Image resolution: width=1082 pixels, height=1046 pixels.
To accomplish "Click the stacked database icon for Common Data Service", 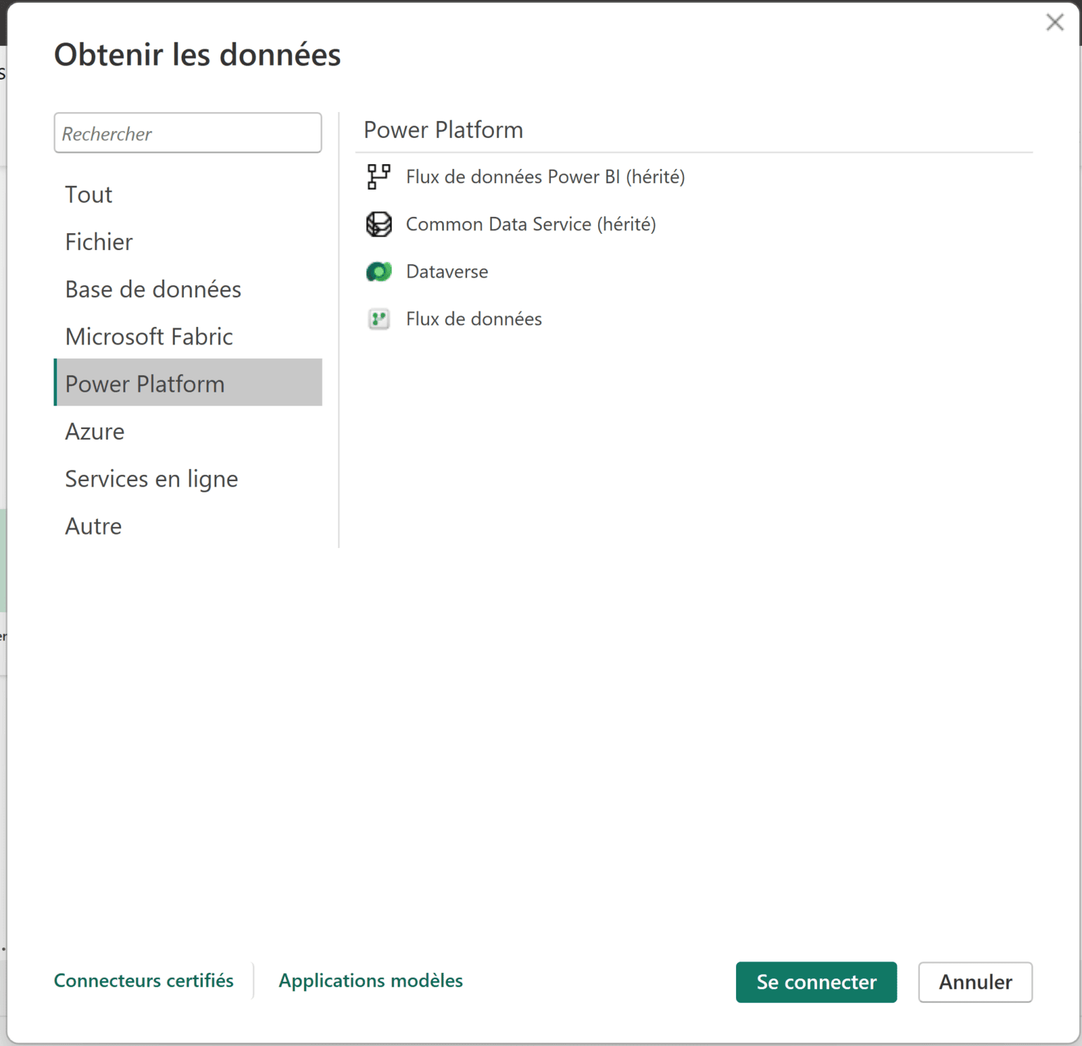I will coord(378,224).
